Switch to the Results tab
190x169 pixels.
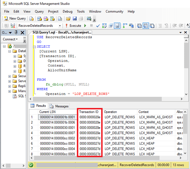(38, 106)
